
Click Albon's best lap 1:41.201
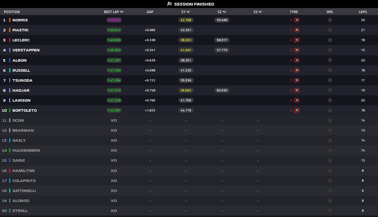point(114,60)
